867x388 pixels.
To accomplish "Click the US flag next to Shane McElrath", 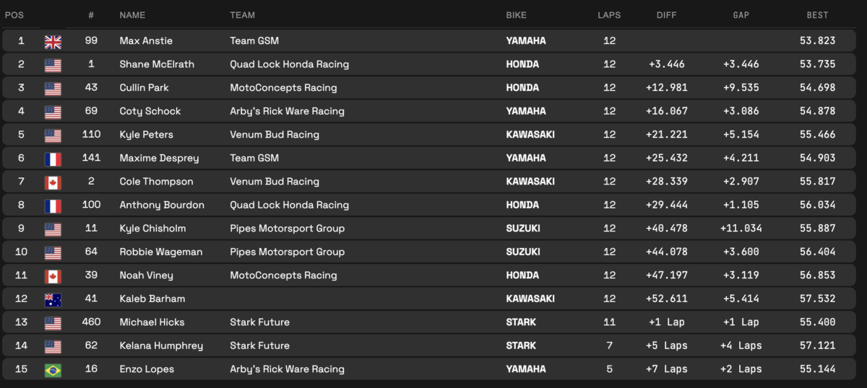I will 53,64.
